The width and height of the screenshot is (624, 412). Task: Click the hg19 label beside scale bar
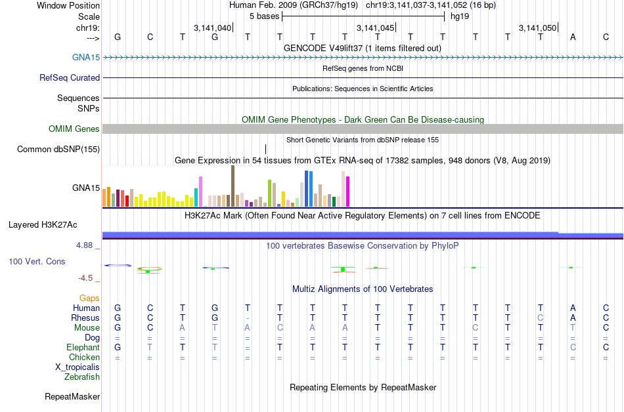460,16
